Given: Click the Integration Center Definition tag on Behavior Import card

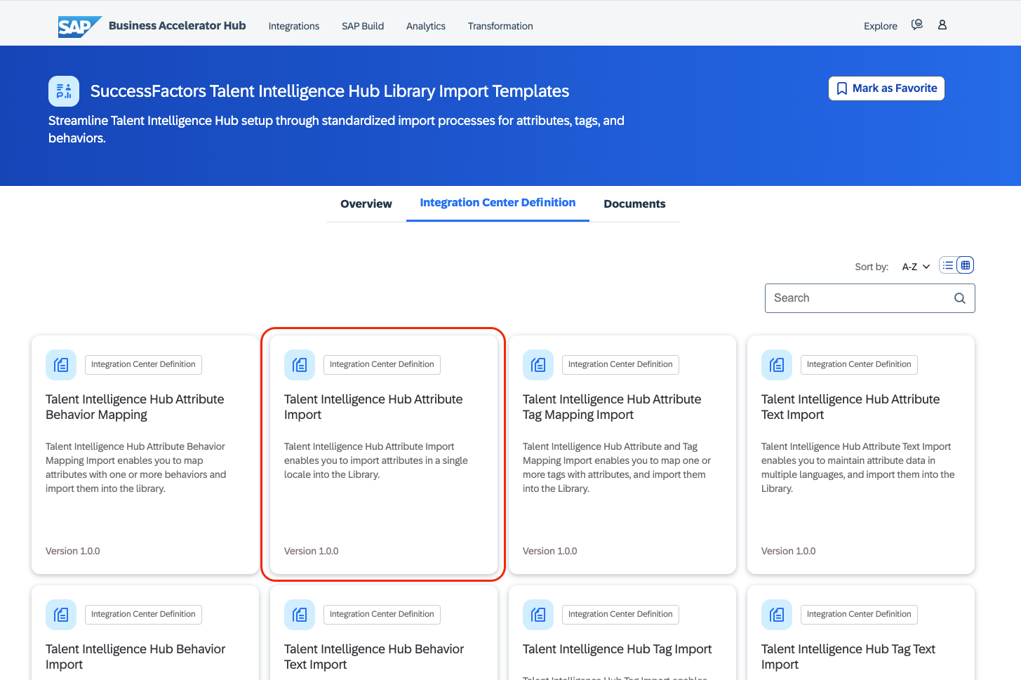Looking at the screenshot, I should coord(143,615).
